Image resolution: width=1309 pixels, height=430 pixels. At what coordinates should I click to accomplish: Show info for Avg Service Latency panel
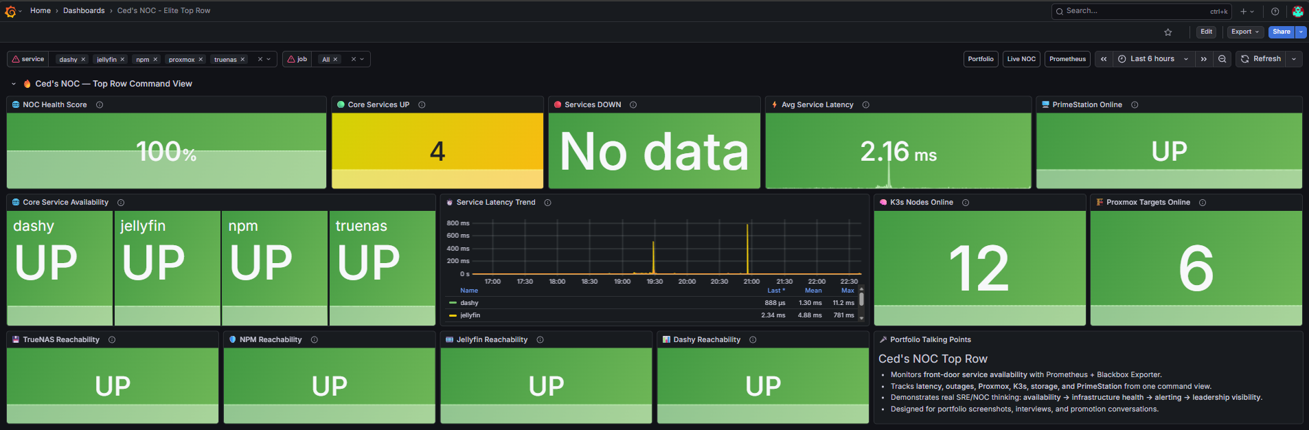click(x=866, y=105)
